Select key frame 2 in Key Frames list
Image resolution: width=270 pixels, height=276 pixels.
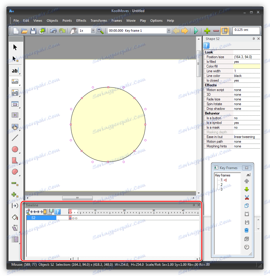click(222, 184)
